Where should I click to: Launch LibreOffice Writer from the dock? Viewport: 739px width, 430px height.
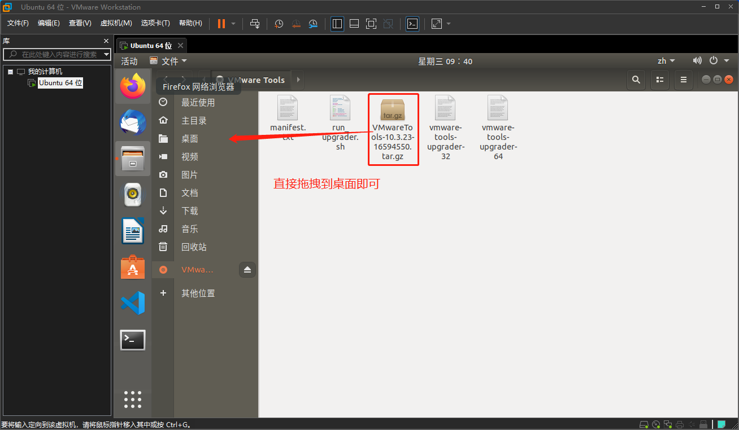(x=133, y=231)
